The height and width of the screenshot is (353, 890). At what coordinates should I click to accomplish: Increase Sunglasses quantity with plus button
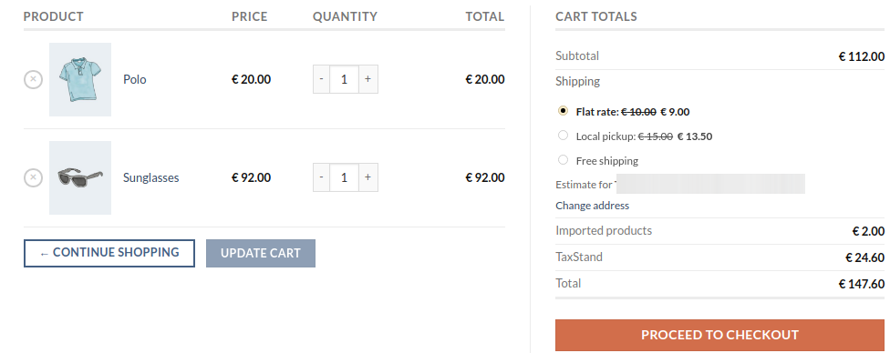click(x=367, y=177)
